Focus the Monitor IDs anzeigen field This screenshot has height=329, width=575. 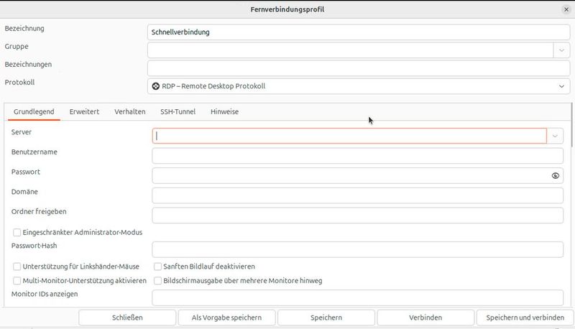(x=357, y=297)
